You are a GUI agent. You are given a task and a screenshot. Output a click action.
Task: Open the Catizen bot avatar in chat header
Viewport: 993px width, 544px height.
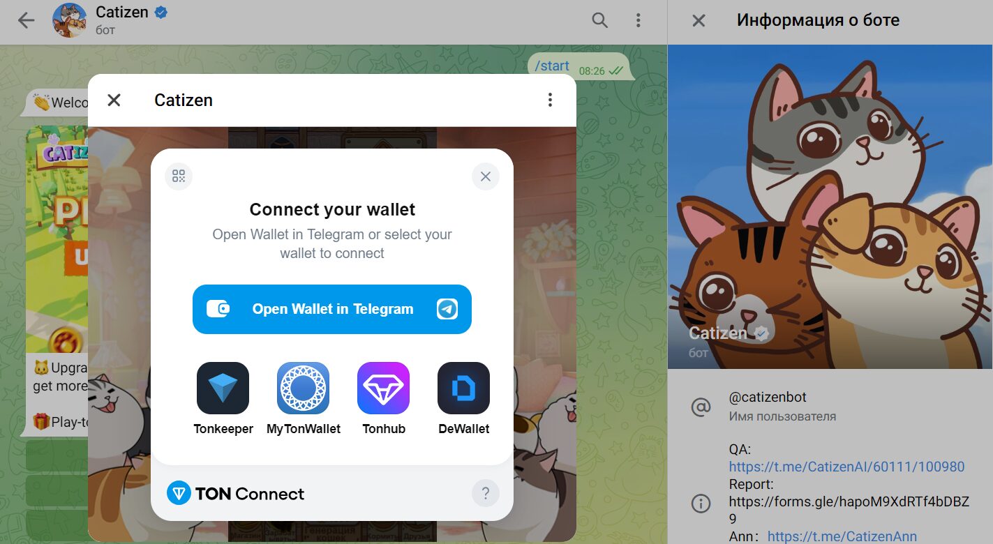pos(70,21)
